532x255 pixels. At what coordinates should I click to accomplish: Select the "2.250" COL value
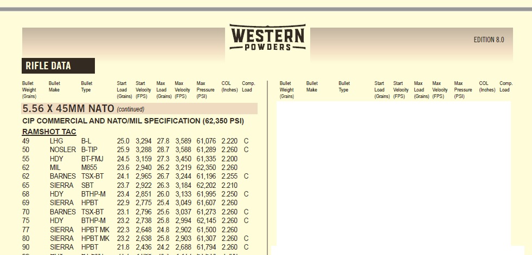229,194
